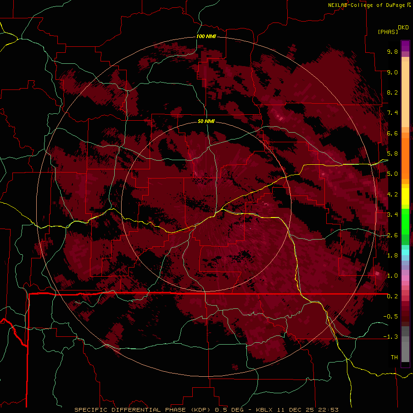This screenshot has width=413, height=413.
Task: Click the purple top segment of the color bar
Action: [x=405, y=46]
